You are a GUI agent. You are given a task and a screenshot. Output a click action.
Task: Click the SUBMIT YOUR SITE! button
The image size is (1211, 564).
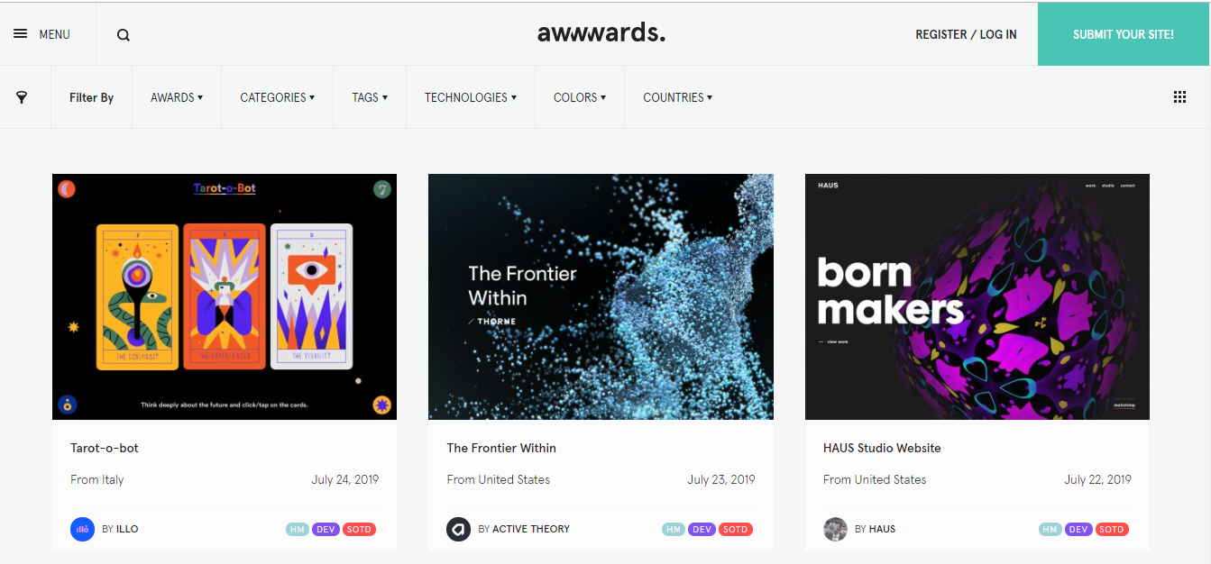[1124, 34]
